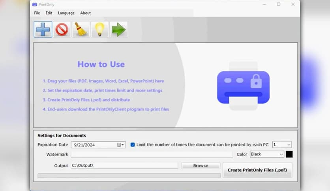
Task: Click the Watermark text field
Action: 152,155
